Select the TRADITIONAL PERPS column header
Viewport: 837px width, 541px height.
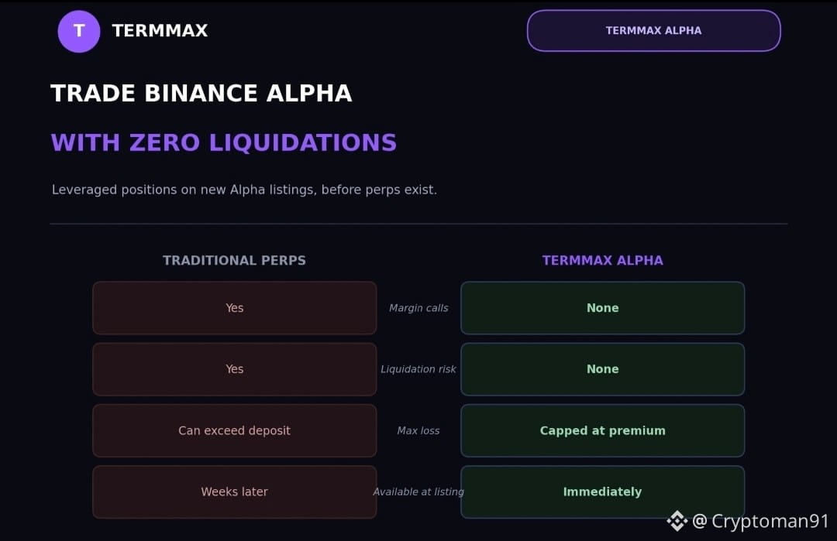[x=234, y=260]
